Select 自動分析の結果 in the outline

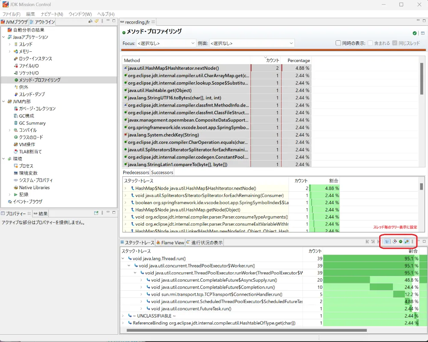[29, 30]
